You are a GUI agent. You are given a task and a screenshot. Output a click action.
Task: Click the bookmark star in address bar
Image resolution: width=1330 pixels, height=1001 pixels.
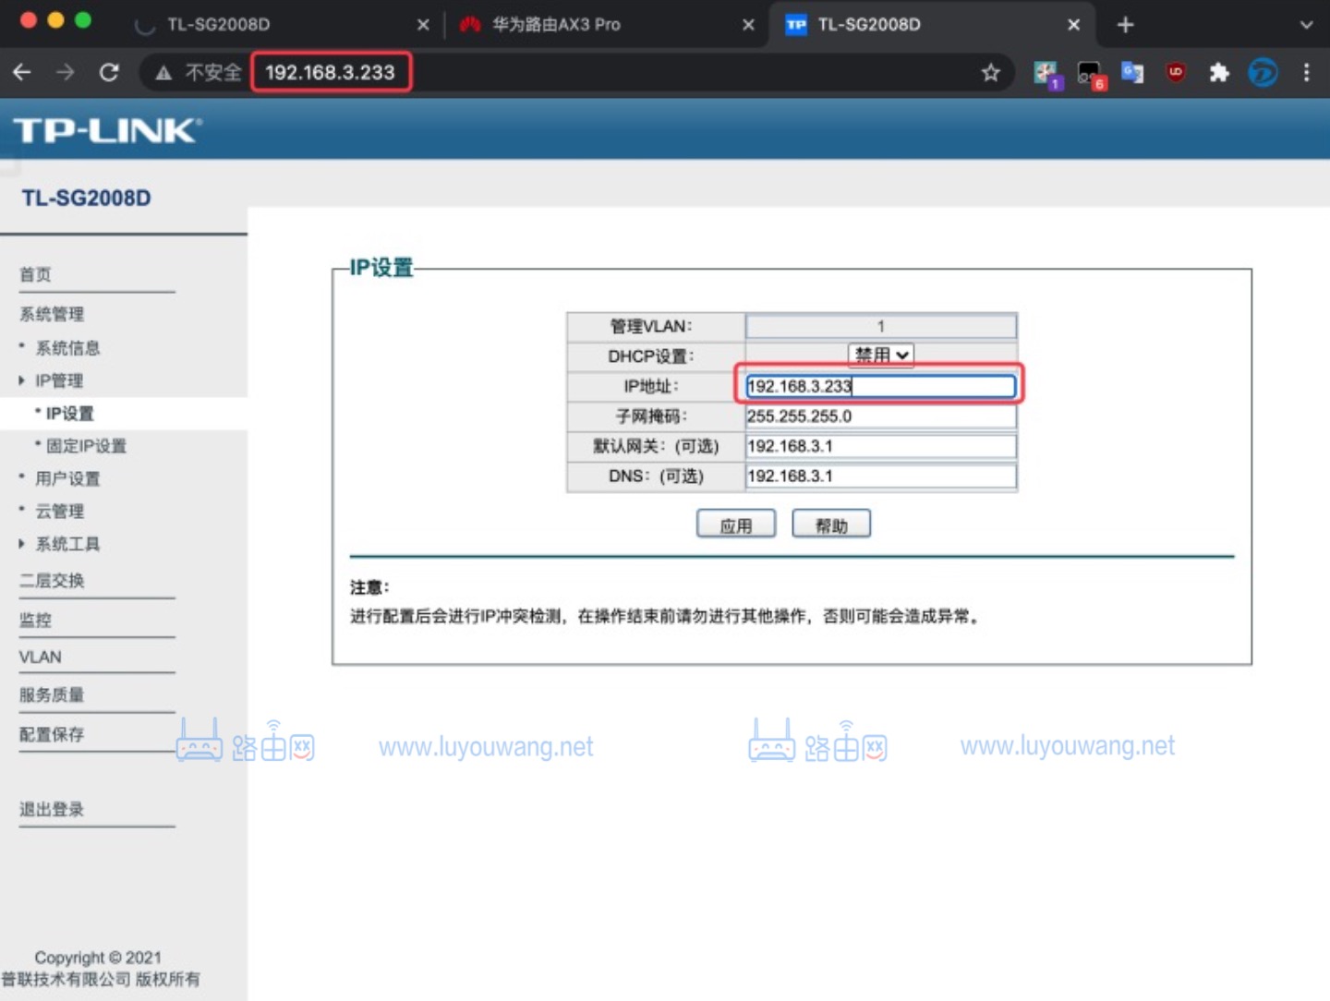tap(990, 72)
